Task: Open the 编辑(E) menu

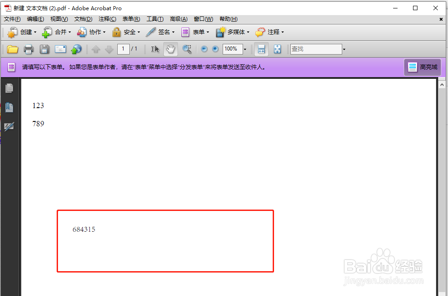Action: coord(35,19)
